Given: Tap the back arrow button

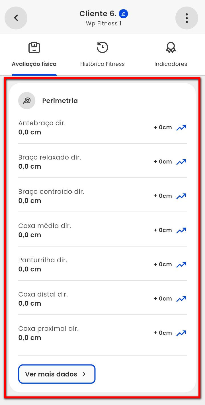Looking at the screenshot, I should point(16,18).
